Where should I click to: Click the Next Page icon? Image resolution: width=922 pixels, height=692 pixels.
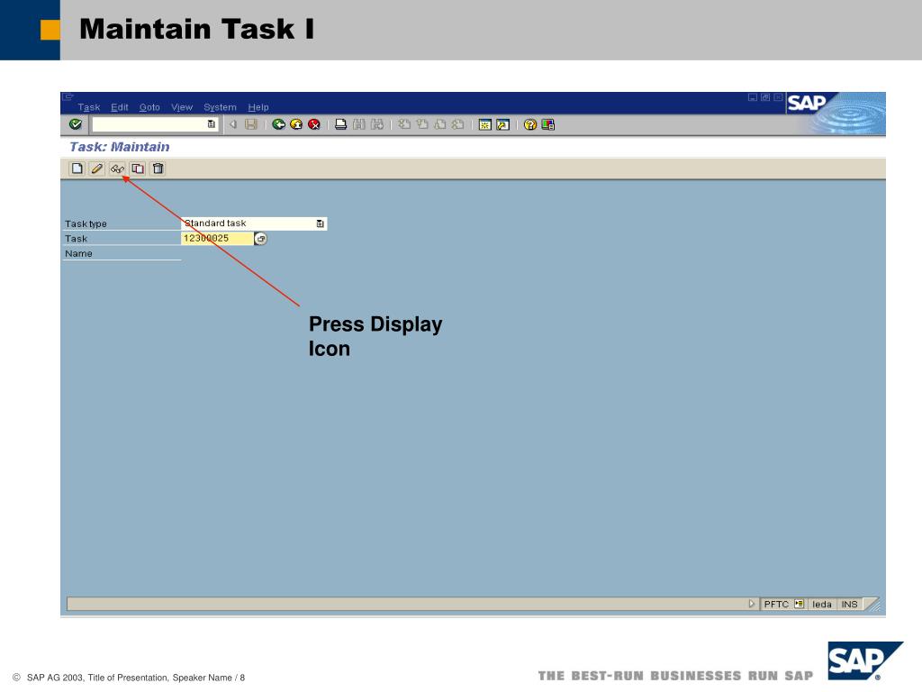[x=439, y=124]
